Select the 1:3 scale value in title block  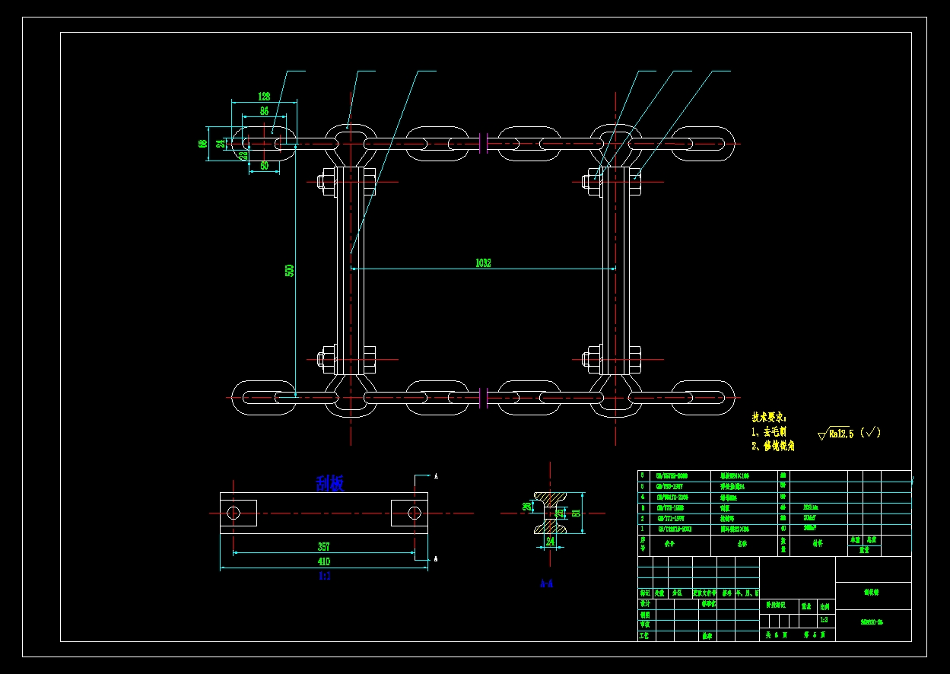pos(824,620)
